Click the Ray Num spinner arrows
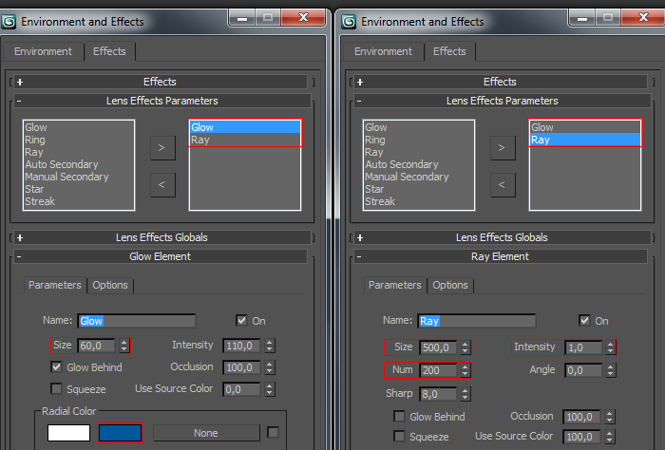The height and width of the screenshot is (450, 665). click(x=465, y=370)
